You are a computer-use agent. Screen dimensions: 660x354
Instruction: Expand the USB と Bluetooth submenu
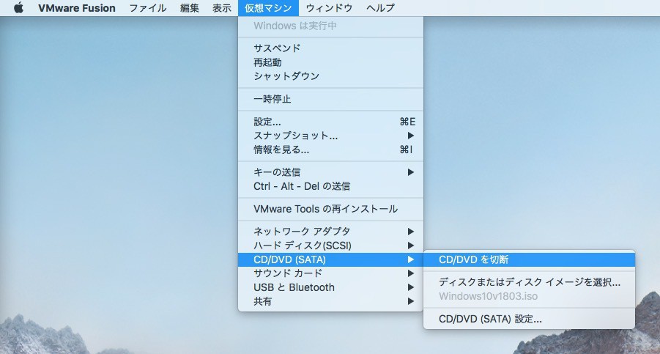coord(330,287)
